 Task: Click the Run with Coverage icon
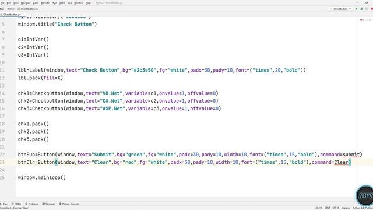(367, 9)
